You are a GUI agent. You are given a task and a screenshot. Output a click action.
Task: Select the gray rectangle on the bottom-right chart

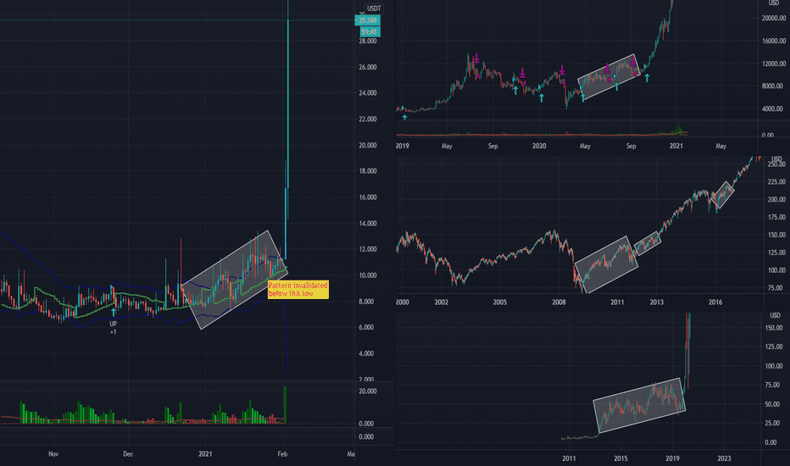[639, 406]
